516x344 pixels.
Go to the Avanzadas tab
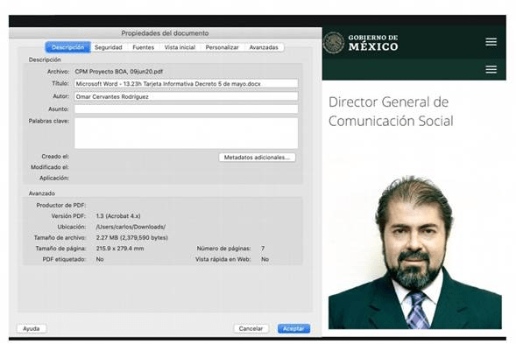(x=264, y=47)
